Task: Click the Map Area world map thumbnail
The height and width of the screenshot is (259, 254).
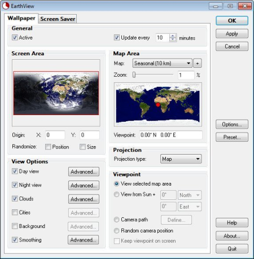Action: tap(158, 104)
